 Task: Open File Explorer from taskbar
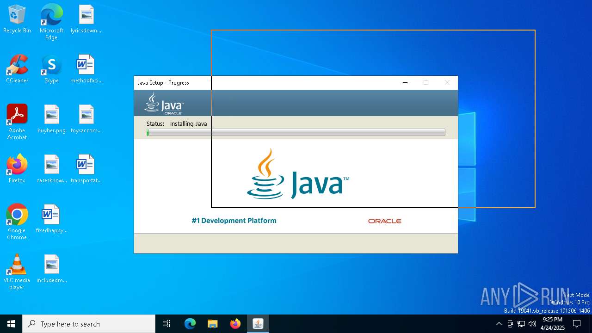[x=213, y=324]
